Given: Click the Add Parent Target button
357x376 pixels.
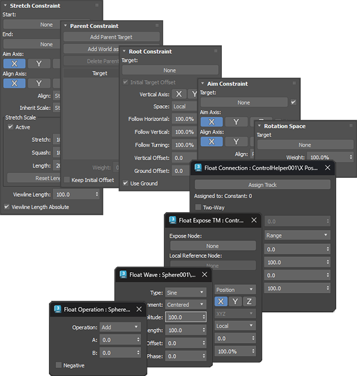Looking at the screenshot, I should 111,37.
